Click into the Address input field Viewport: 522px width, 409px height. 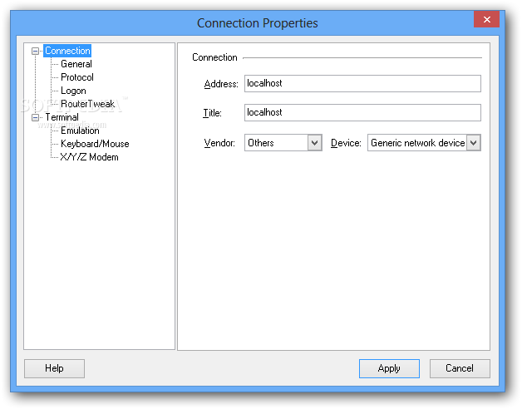coord(362,83)
